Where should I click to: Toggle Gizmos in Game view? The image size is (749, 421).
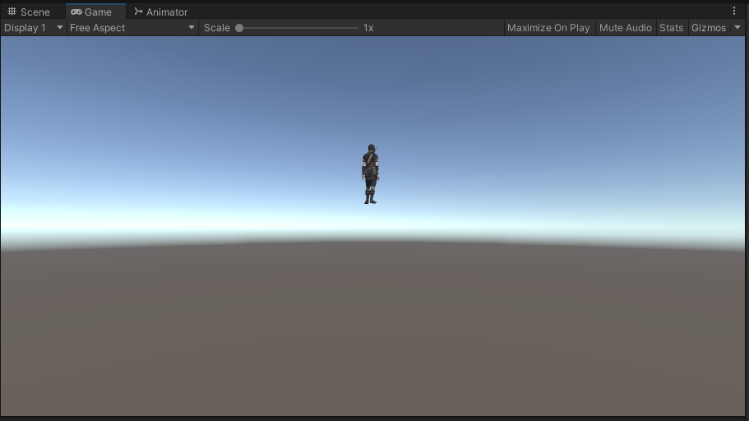[709, 28]
